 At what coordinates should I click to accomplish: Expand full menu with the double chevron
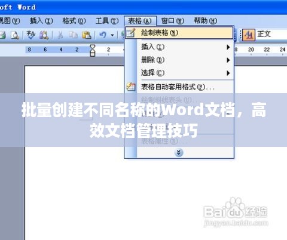tap(179, 153)
